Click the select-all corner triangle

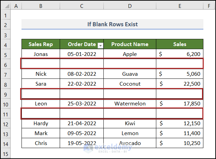[x=5, y=6]
